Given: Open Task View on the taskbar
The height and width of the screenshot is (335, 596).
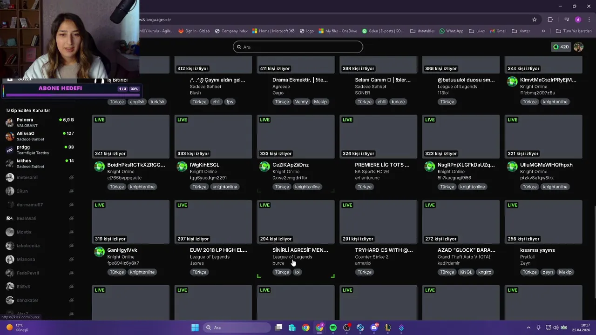Looking at the screenshot, I should pos(278,328).
